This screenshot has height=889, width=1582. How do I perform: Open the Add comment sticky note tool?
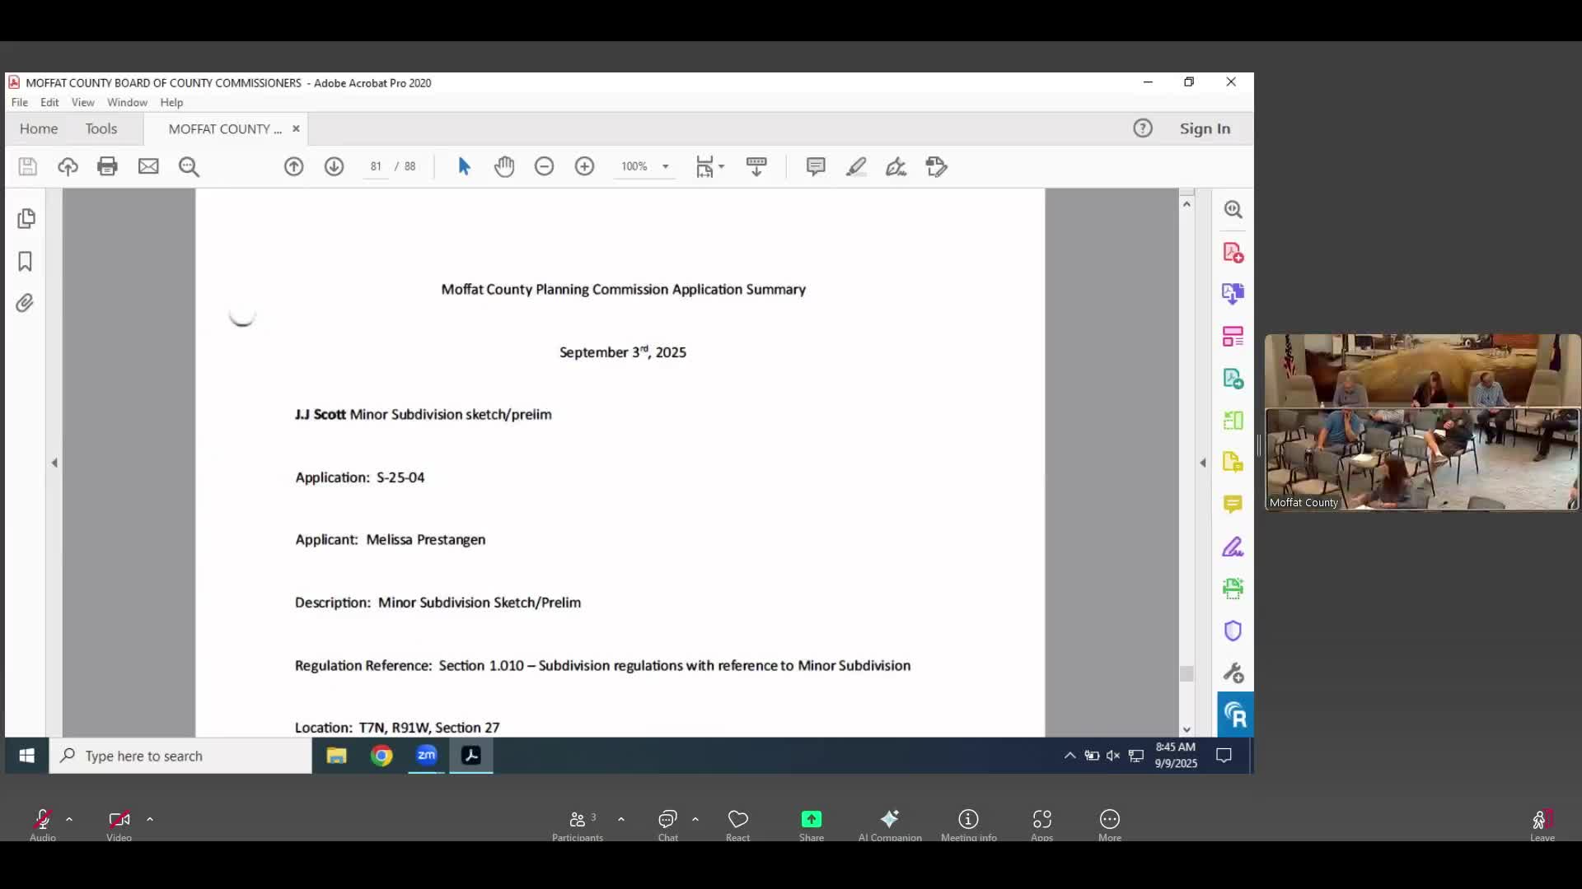coord(816,166)
